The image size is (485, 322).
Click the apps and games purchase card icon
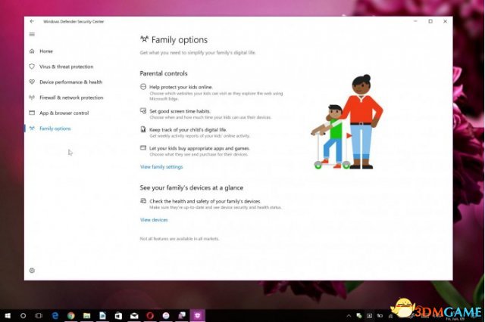click(x=143, y=147)
